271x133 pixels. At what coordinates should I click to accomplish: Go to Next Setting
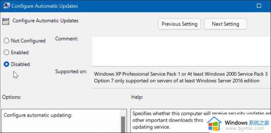225,24
